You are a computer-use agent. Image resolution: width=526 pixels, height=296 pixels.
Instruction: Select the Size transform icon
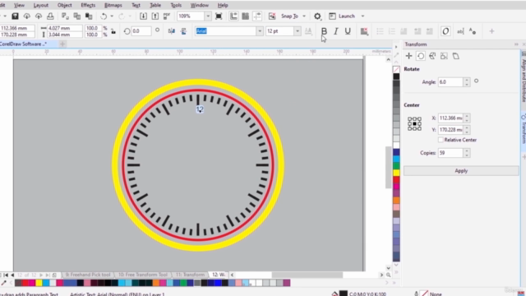coord(444,56)
